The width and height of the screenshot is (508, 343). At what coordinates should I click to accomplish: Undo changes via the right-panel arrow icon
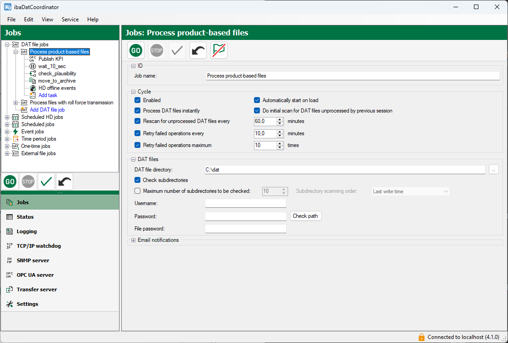point(198,50)
